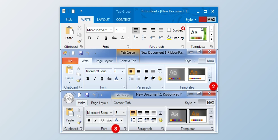Toggle align left in the middle window

click(131, 71)
